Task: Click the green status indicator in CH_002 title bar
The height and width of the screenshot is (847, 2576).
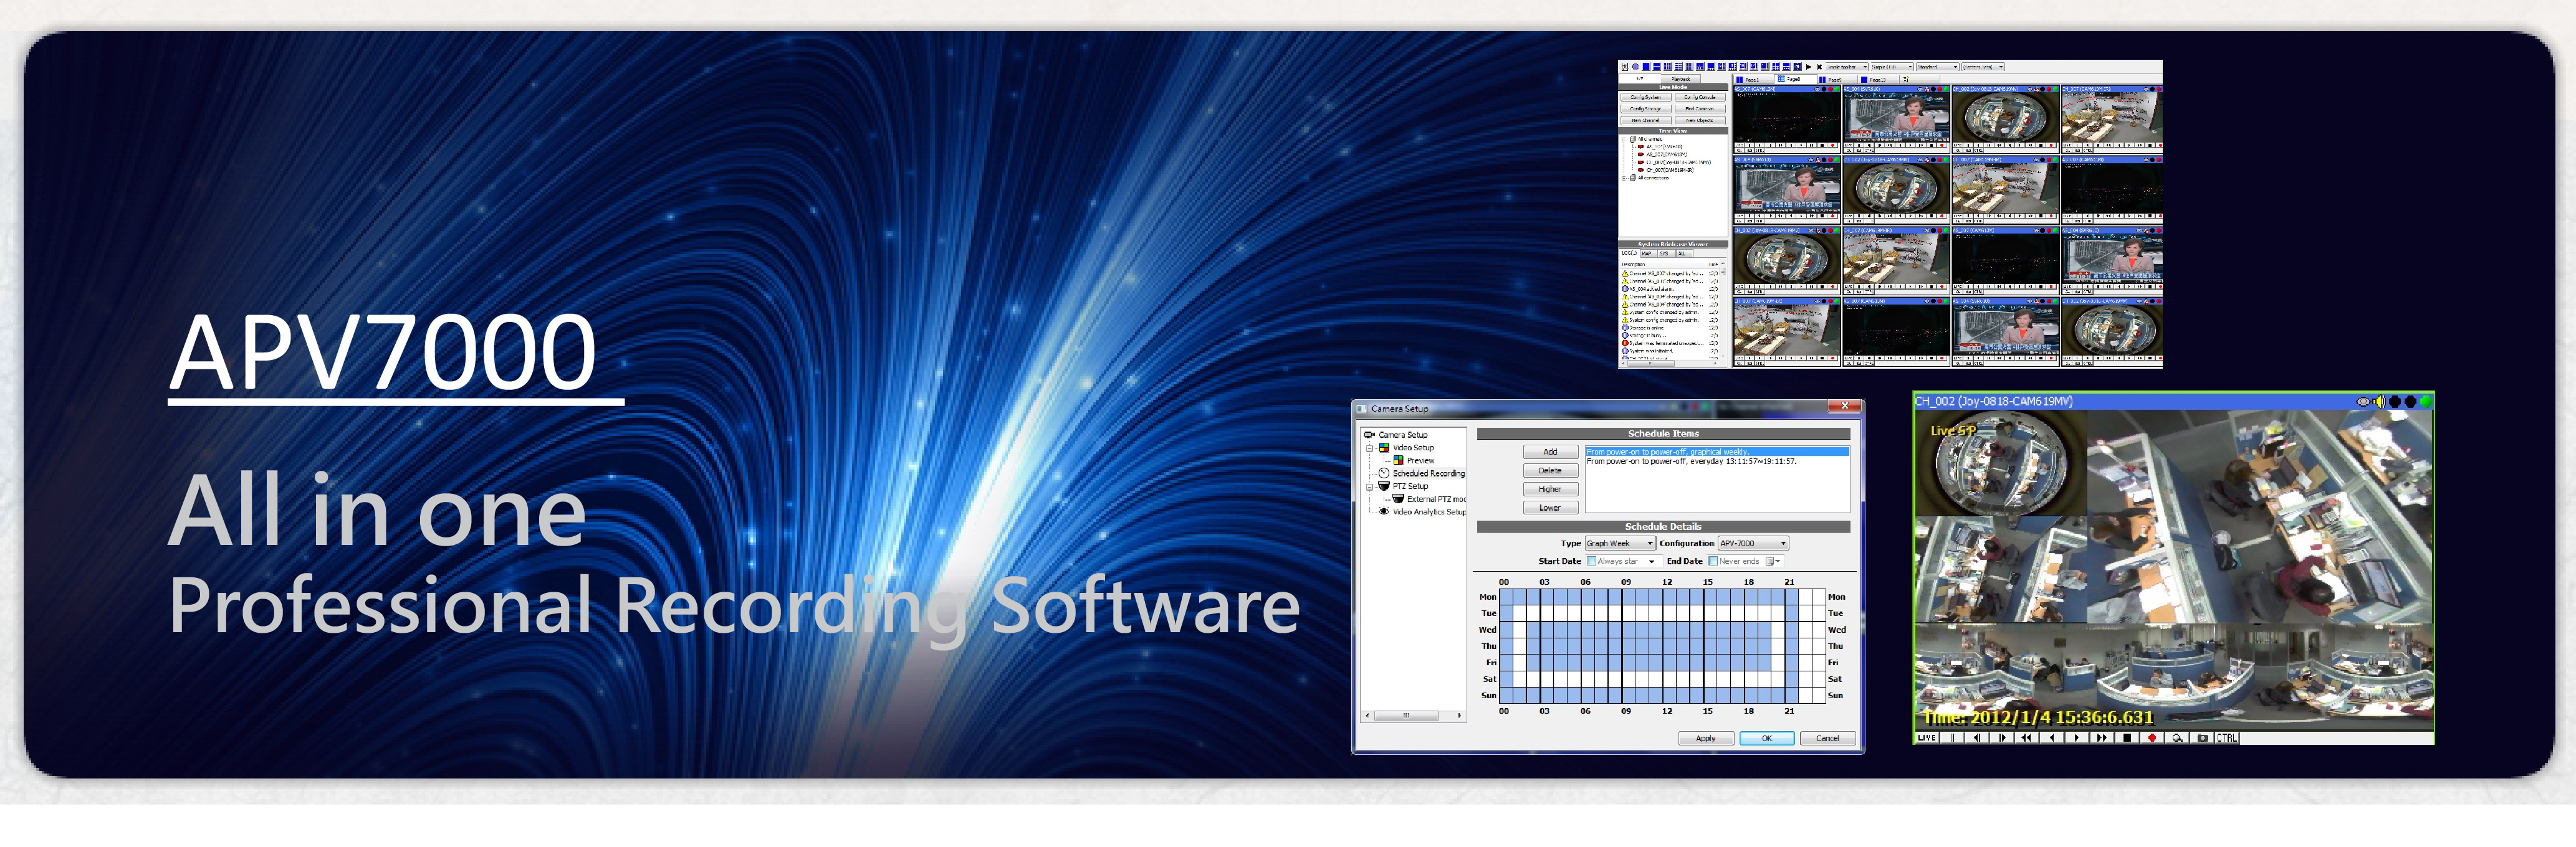Action: pyautogui.click(x=2425, y=402)
